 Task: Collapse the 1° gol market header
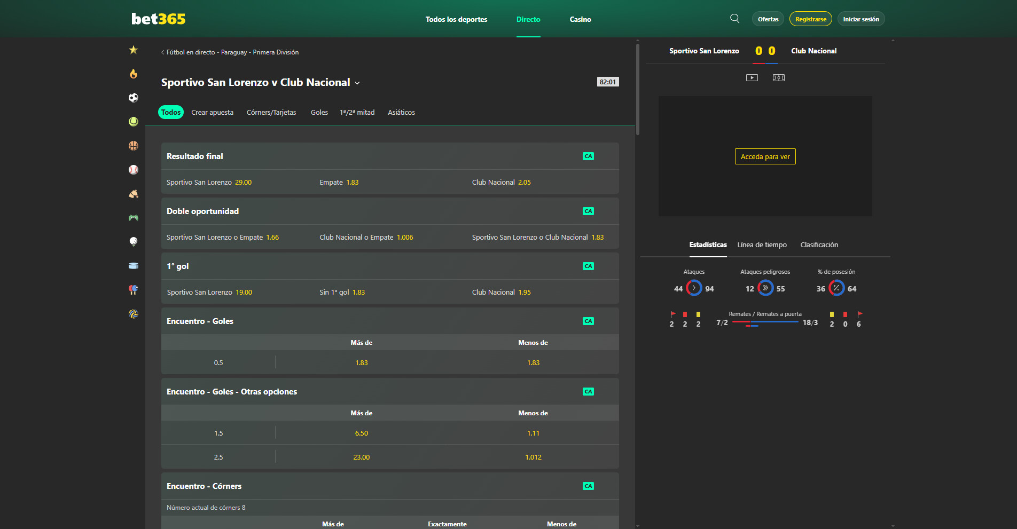(390, 266)
